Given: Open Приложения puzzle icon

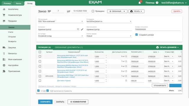Looking at the screenshot, I should (4, 71).
